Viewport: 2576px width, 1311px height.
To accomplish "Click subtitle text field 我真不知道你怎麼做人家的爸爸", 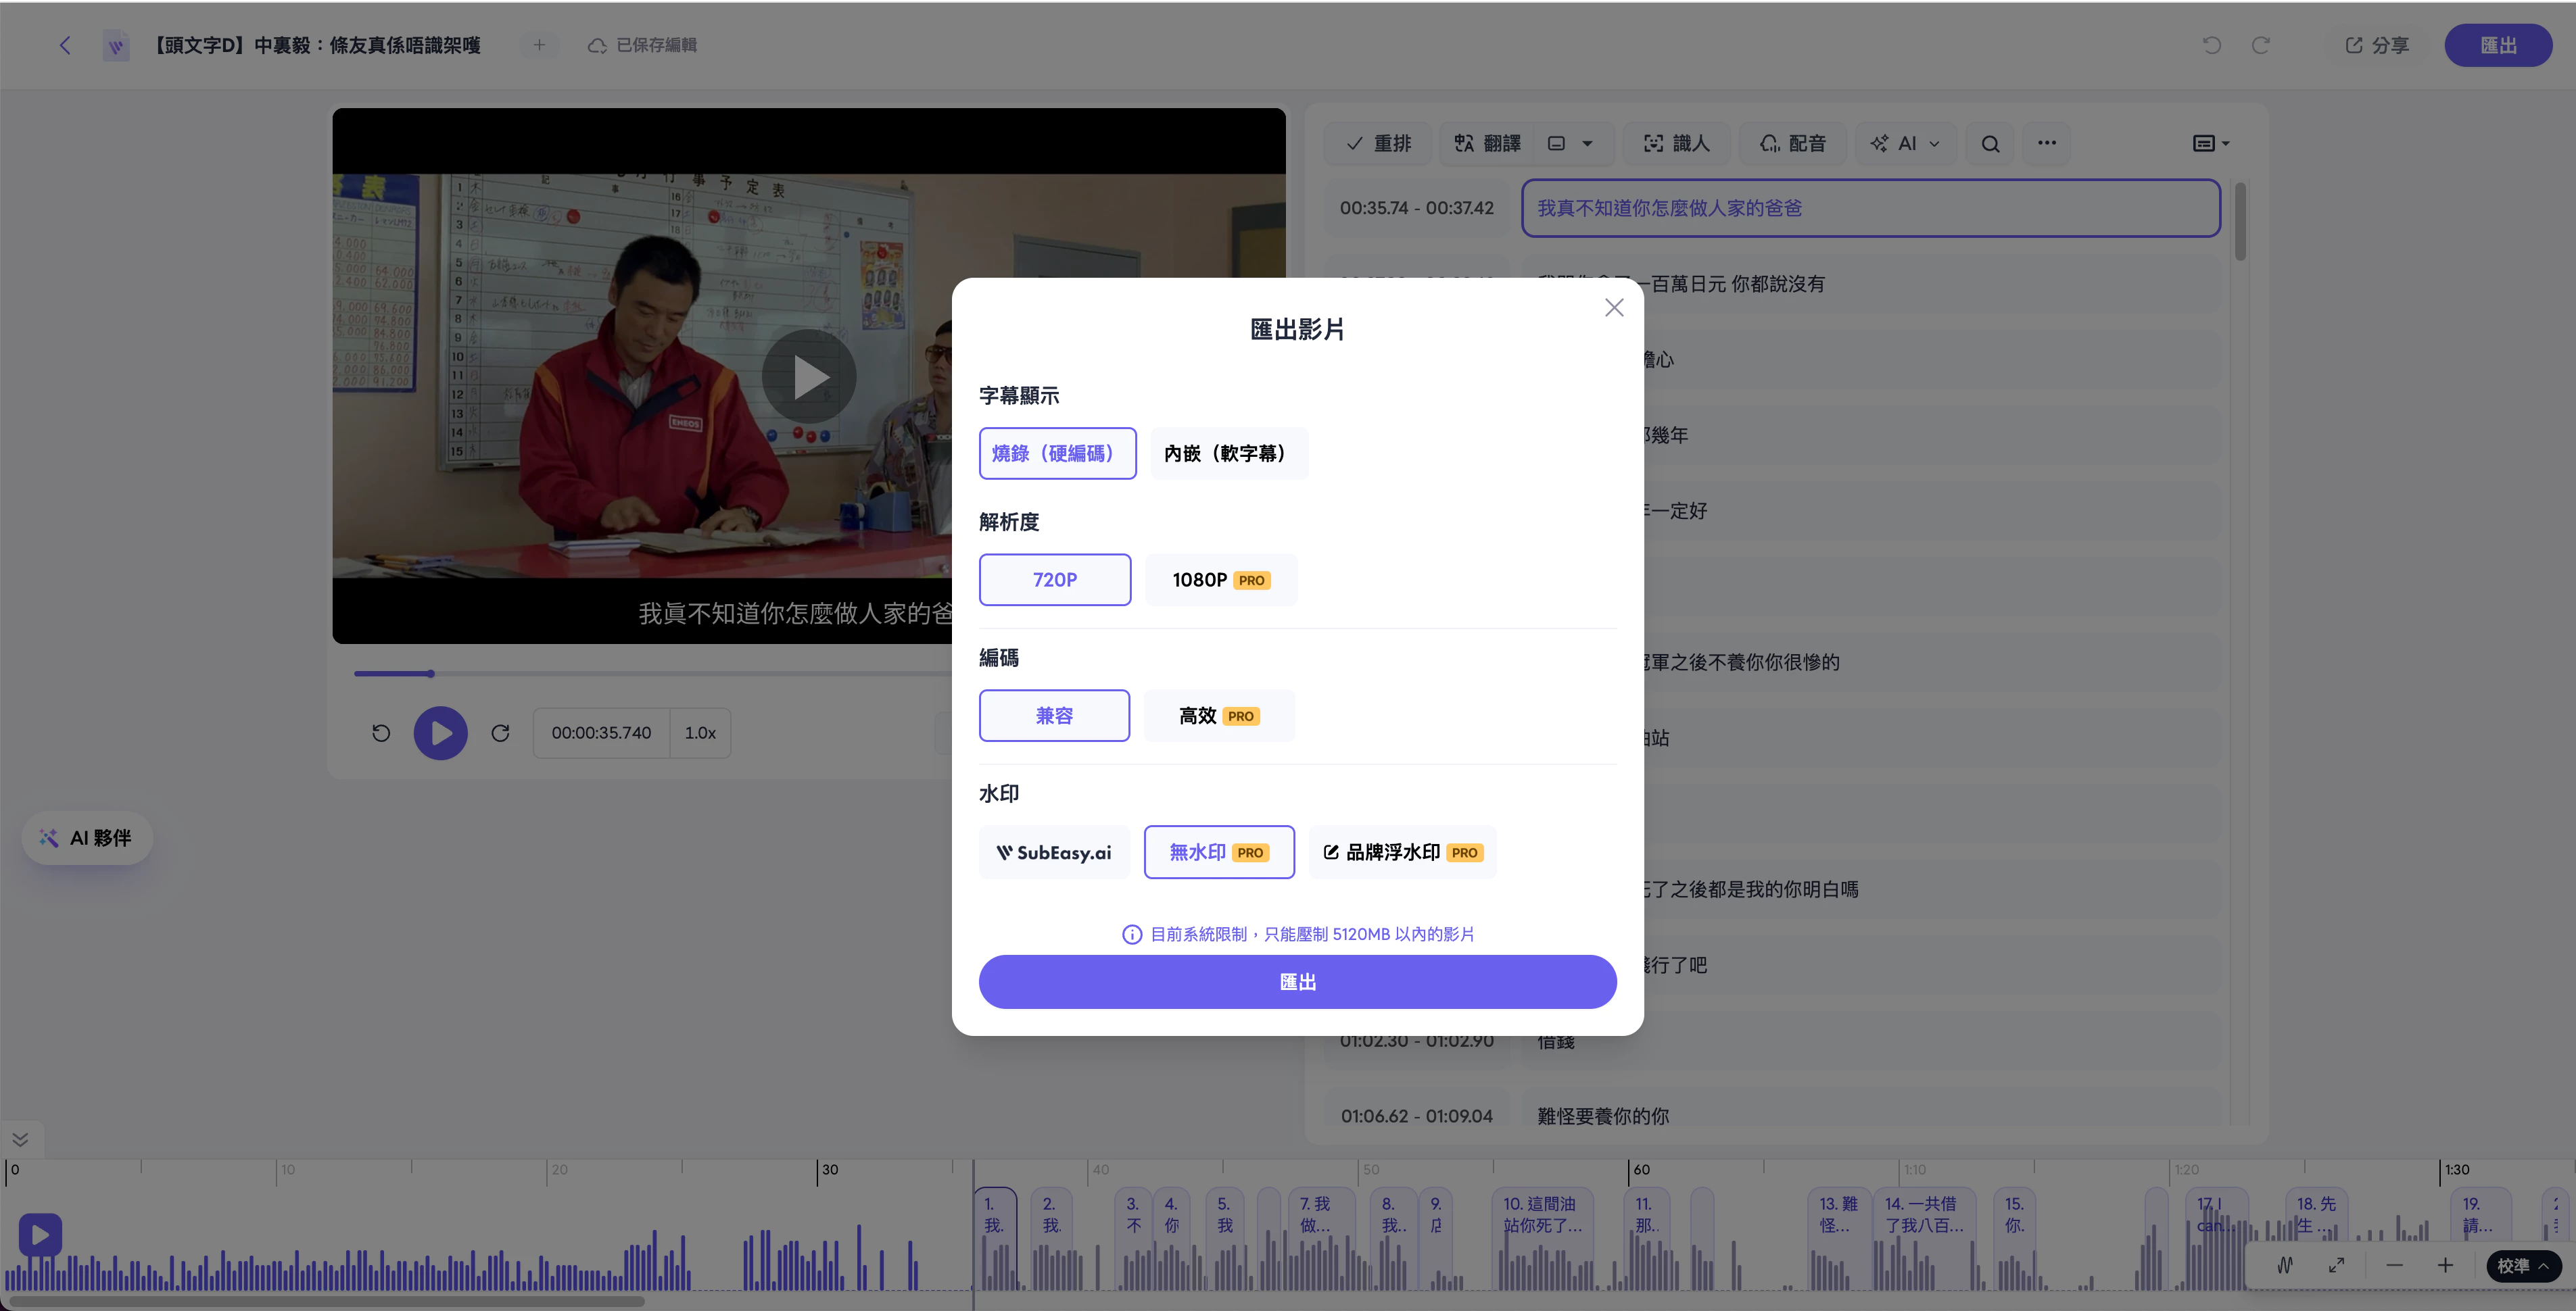I will point(1870,208).
